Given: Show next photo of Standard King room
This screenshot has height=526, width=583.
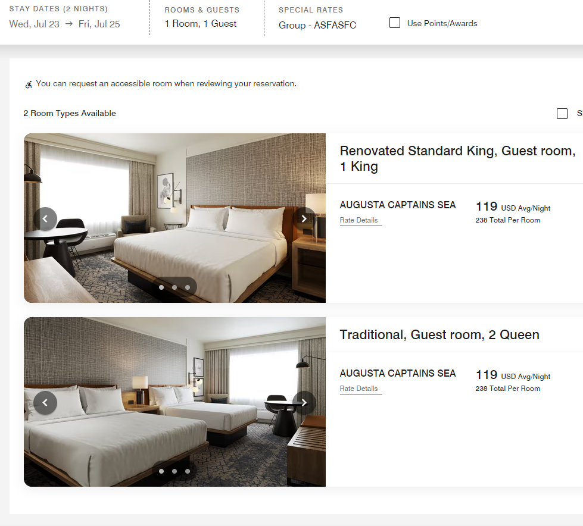Looking at the screenshot, I should pos(304,219).
